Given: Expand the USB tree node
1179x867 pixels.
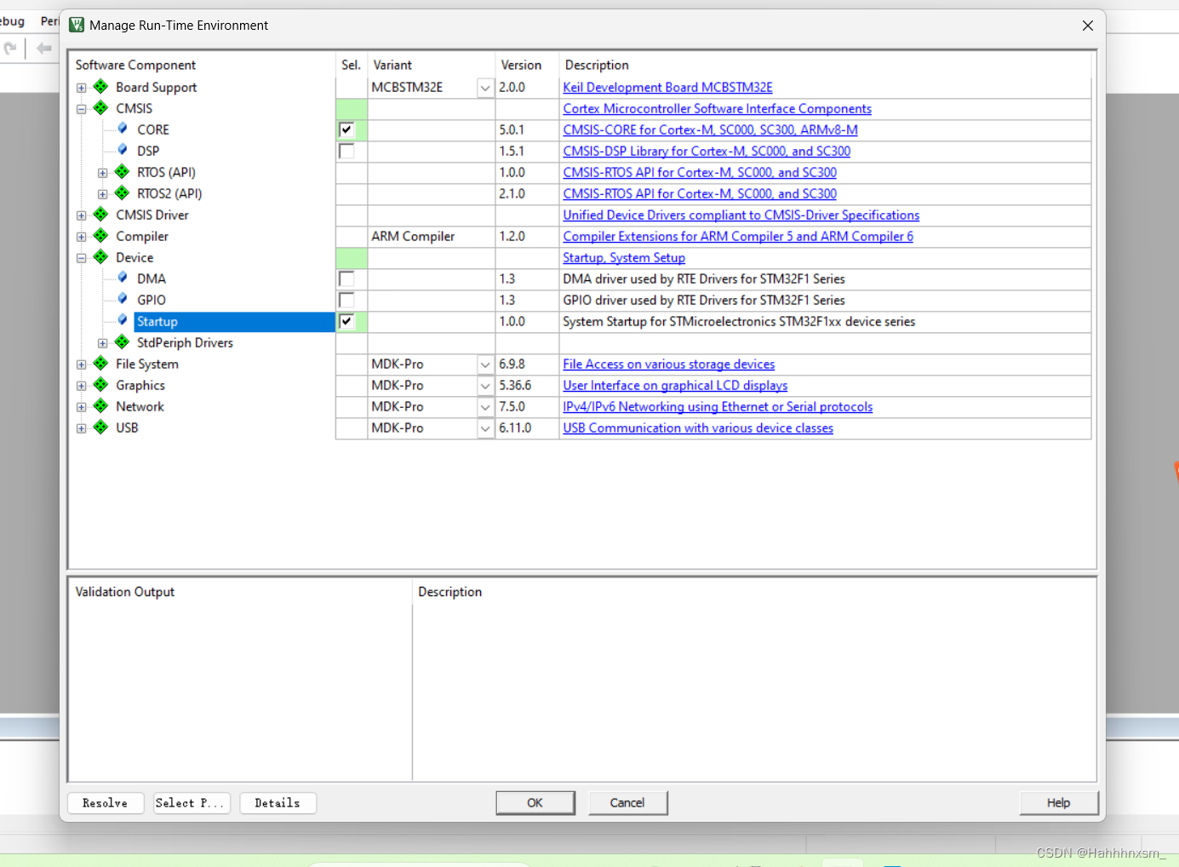Looking at the screenshot, I should pyautogui.click(x=82, y=428).
